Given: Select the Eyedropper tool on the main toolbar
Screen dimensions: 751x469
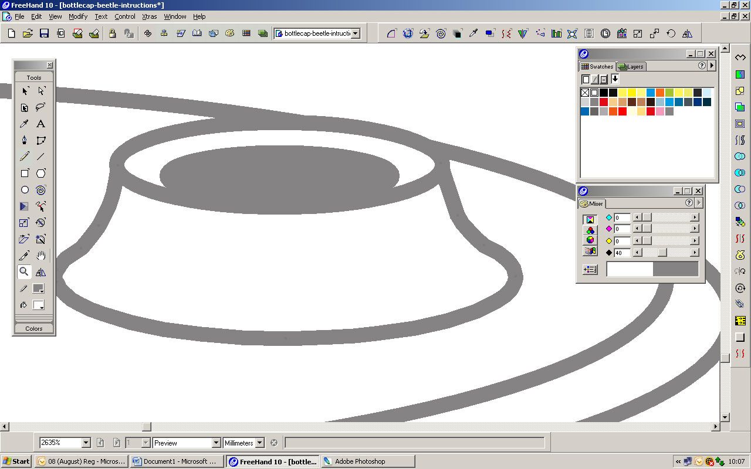Looking at the screenshot, I should 474,33.
